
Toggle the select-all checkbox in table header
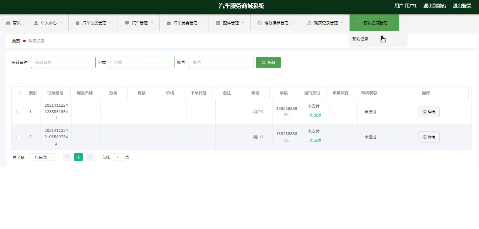pyautogui.click(x=18, y=93)
